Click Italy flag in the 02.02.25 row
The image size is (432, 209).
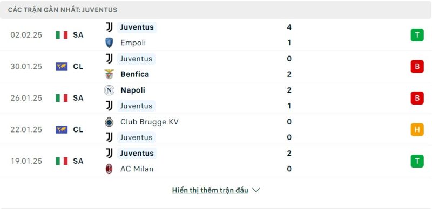62,35
